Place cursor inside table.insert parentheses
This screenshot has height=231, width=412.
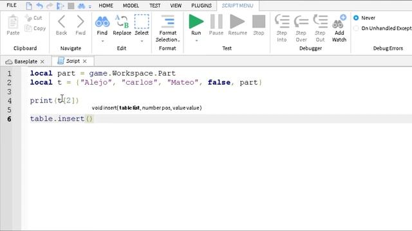[89, 119]
